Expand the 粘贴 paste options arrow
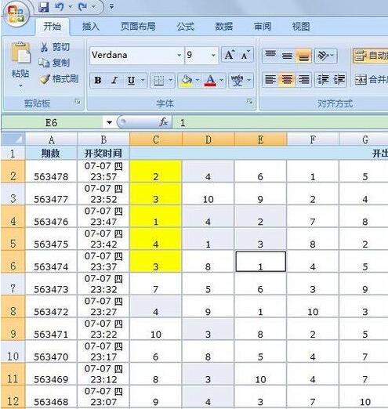This screenshot has height=409, width=388. pyautogui.click(x=20, y=85)
